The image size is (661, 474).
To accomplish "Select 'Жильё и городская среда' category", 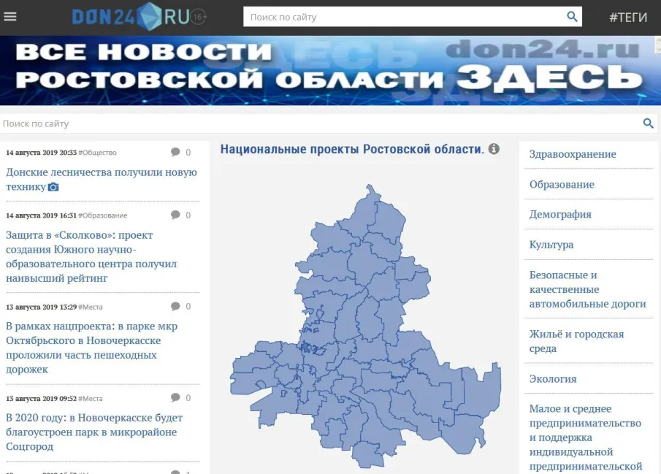I will coord(576,341).
